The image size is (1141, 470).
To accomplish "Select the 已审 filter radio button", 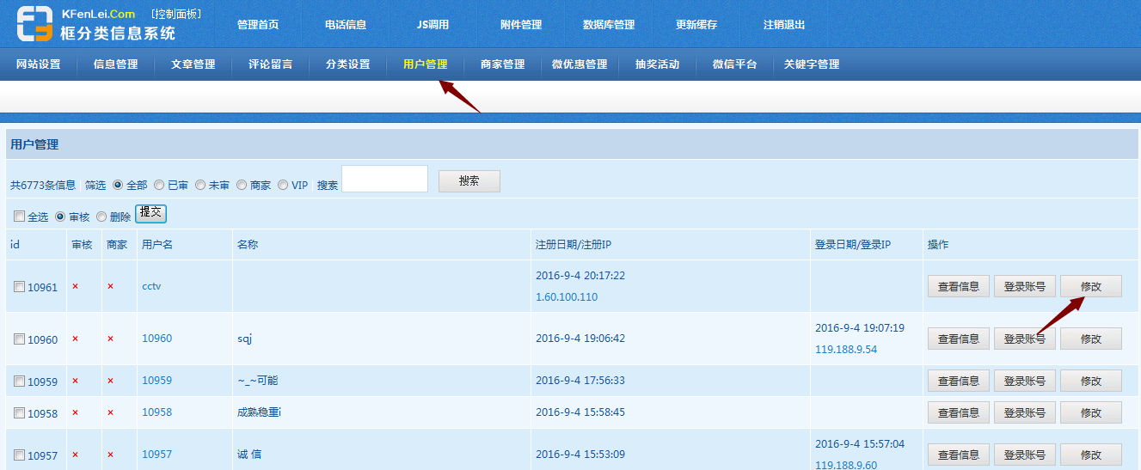I will 159,185.
